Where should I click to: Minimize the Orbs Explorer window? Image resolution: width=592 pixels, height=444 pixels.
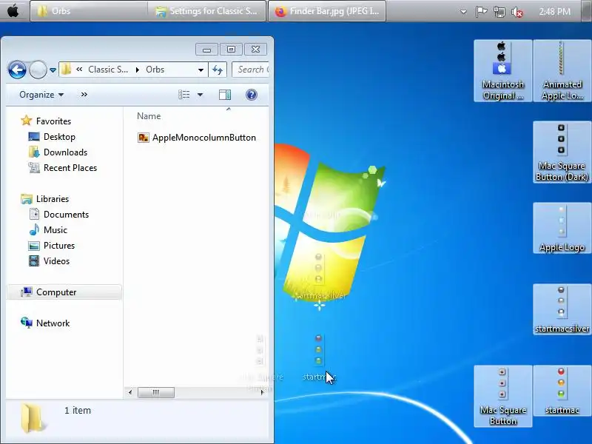click(x=206, y=49)
